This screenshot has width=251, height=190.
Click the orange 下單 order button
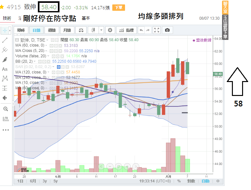point(119,8)
